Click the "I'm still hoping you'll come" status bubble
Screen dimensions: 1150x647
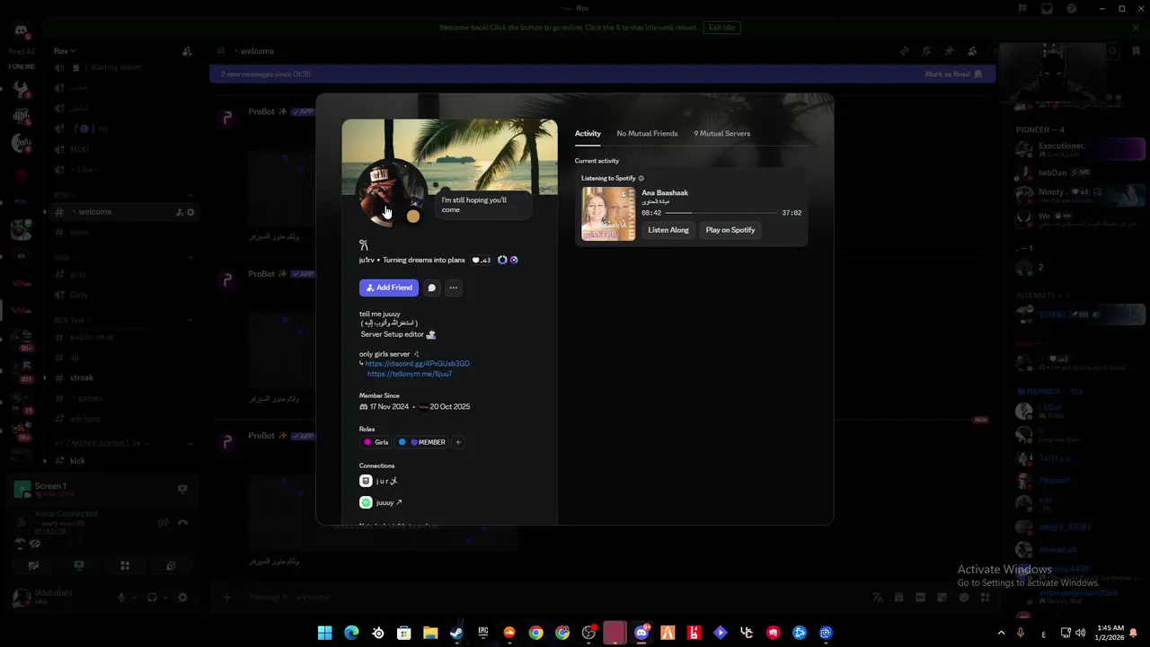pos(482,205)
